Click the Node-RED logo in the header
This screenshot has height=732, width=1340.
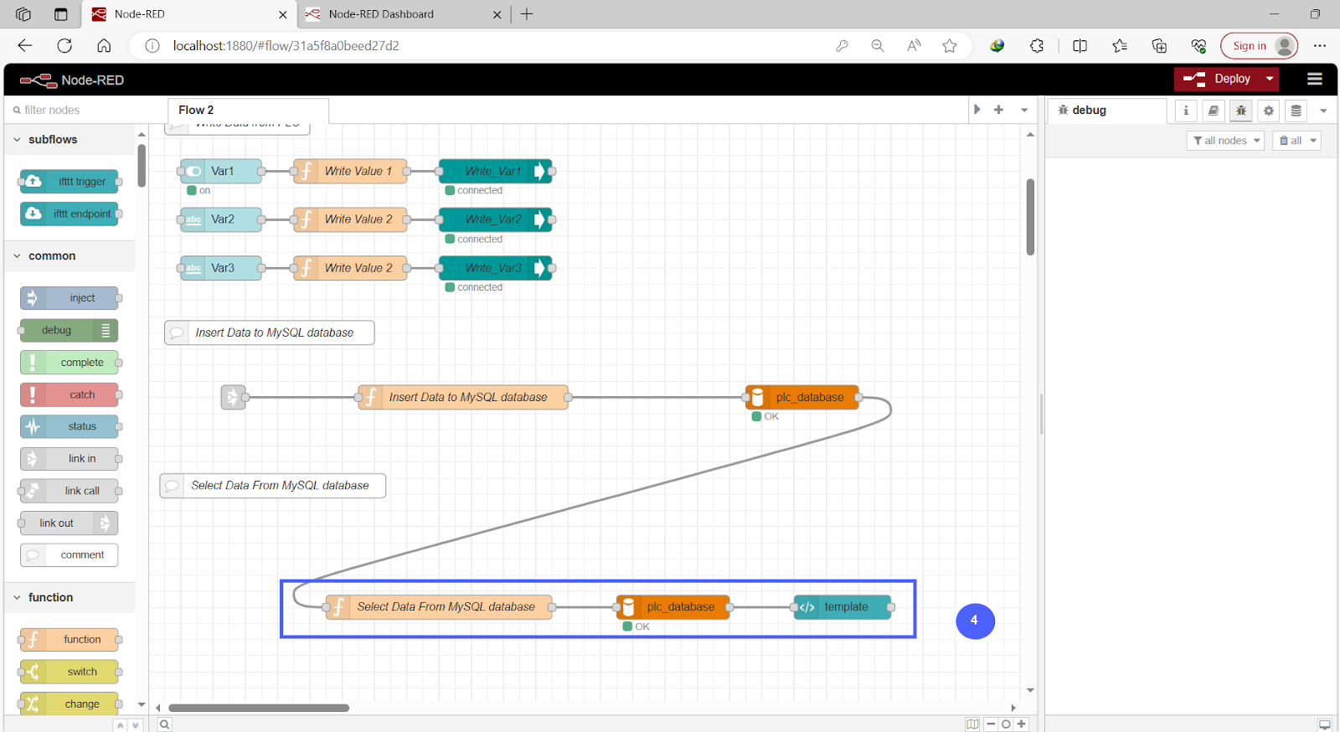point(38,80)
